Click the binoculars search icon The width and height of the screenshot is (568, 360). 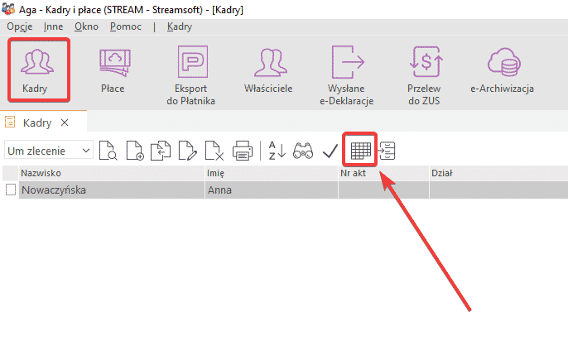[303, 151]
